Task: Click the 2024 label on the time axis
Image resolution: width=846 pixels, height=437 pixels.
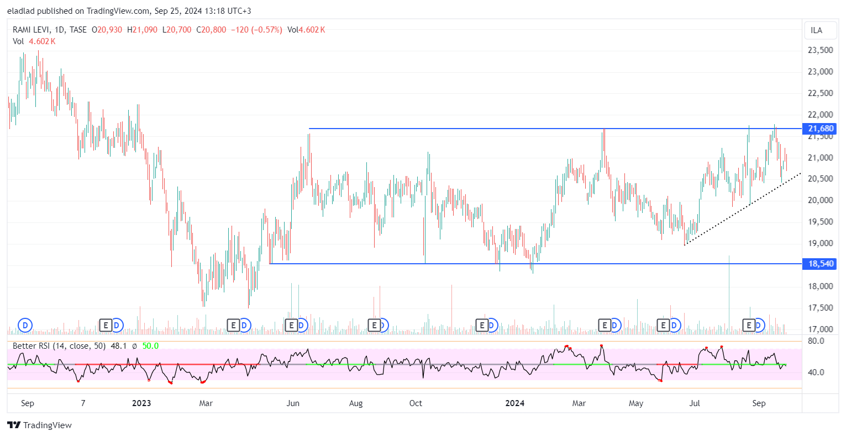Action: (x=515, y=403)
